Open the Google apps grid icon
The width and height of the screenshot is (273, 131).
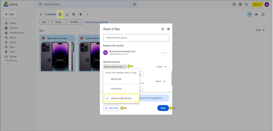point(246,4)
